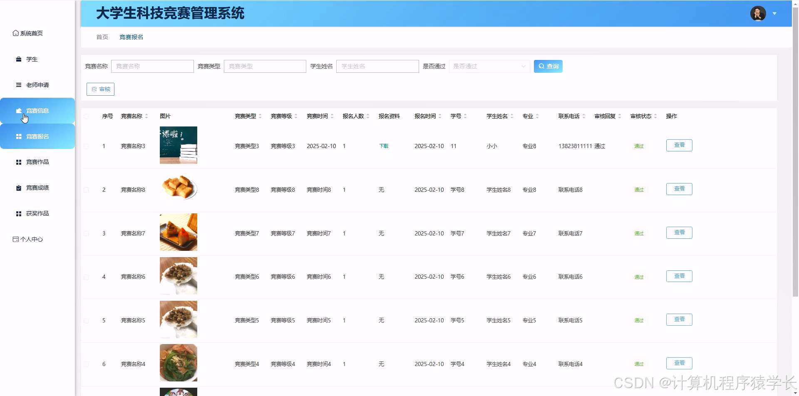Open the 是否通过 dropdown

tap(489, 66)
